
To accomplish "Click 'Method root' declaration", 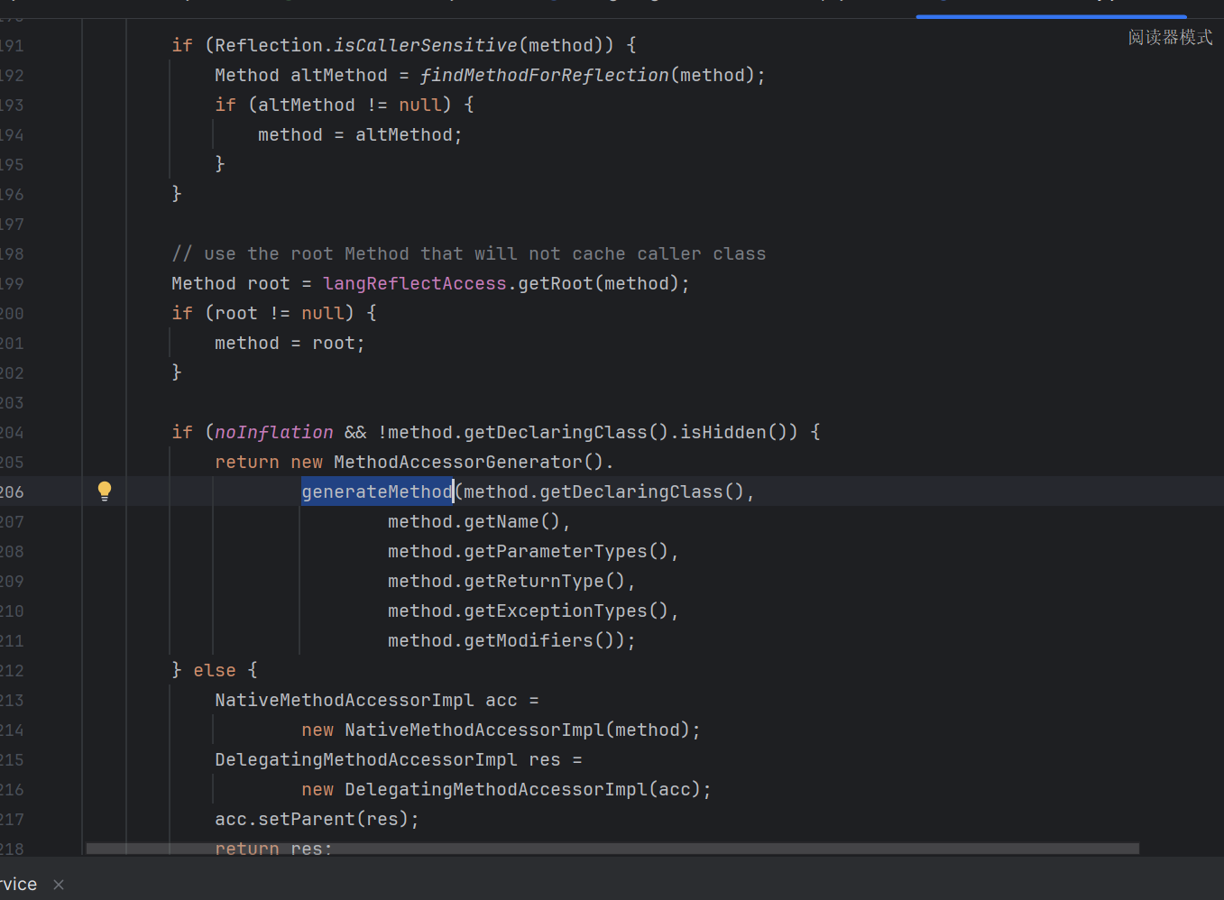I will (231, 283).
